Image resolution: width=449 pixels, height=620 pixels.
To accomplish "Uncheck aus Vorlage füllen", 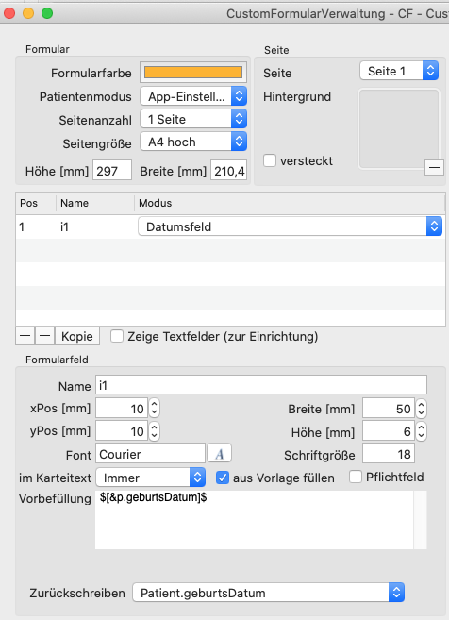I will (222, 478).
